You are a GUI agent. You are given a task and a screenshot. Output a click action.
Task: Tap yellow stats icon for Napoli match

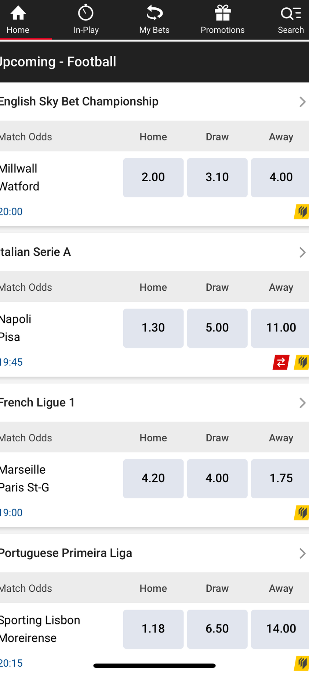[302, 362]
